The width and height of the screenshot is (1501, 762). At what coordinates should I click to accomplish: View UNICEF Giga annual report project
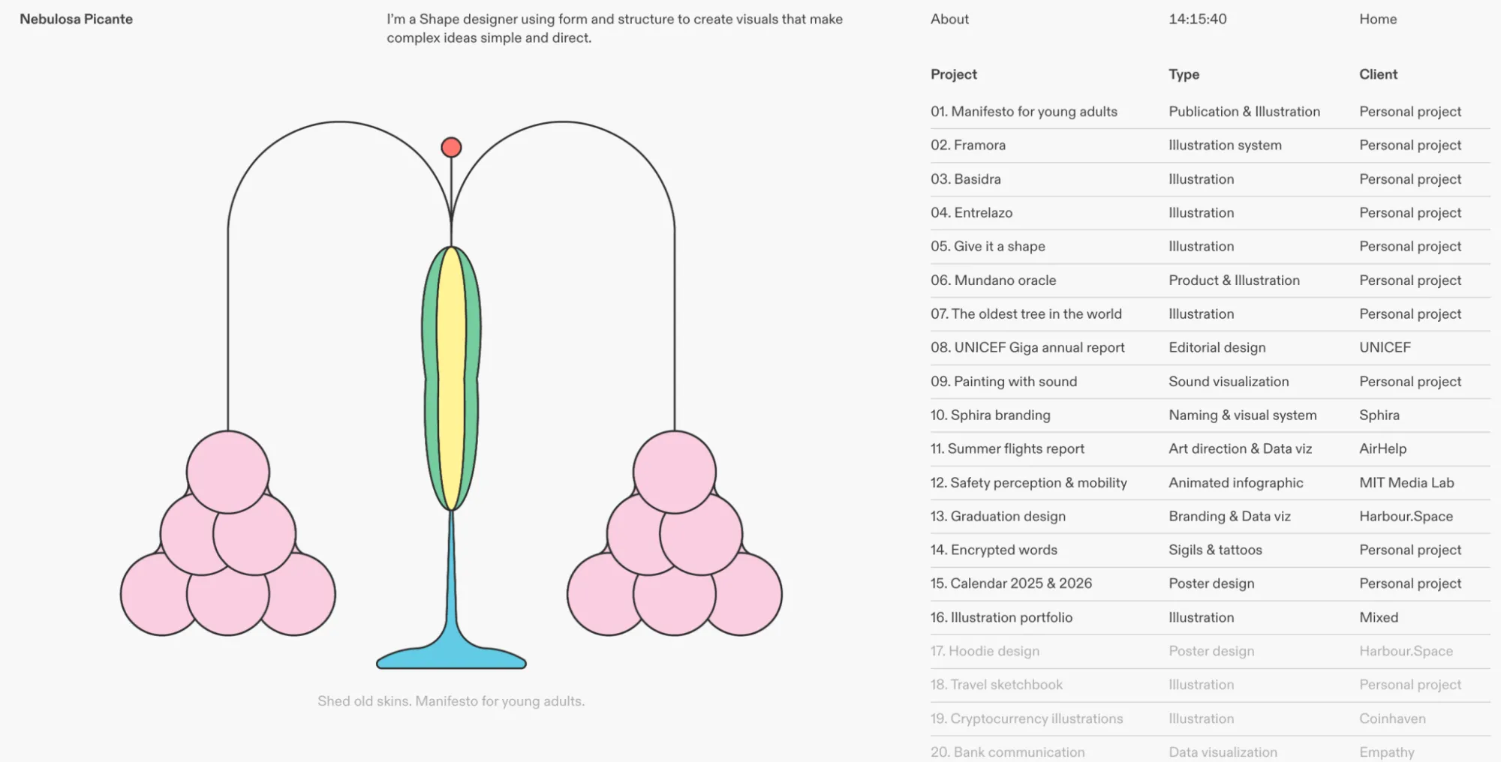click(x=1027, y=348)
